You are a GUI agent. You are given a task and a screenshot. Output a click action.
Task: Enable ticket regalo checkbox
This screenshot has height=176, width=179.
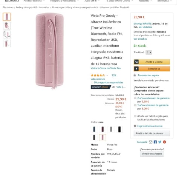(135, 116)
